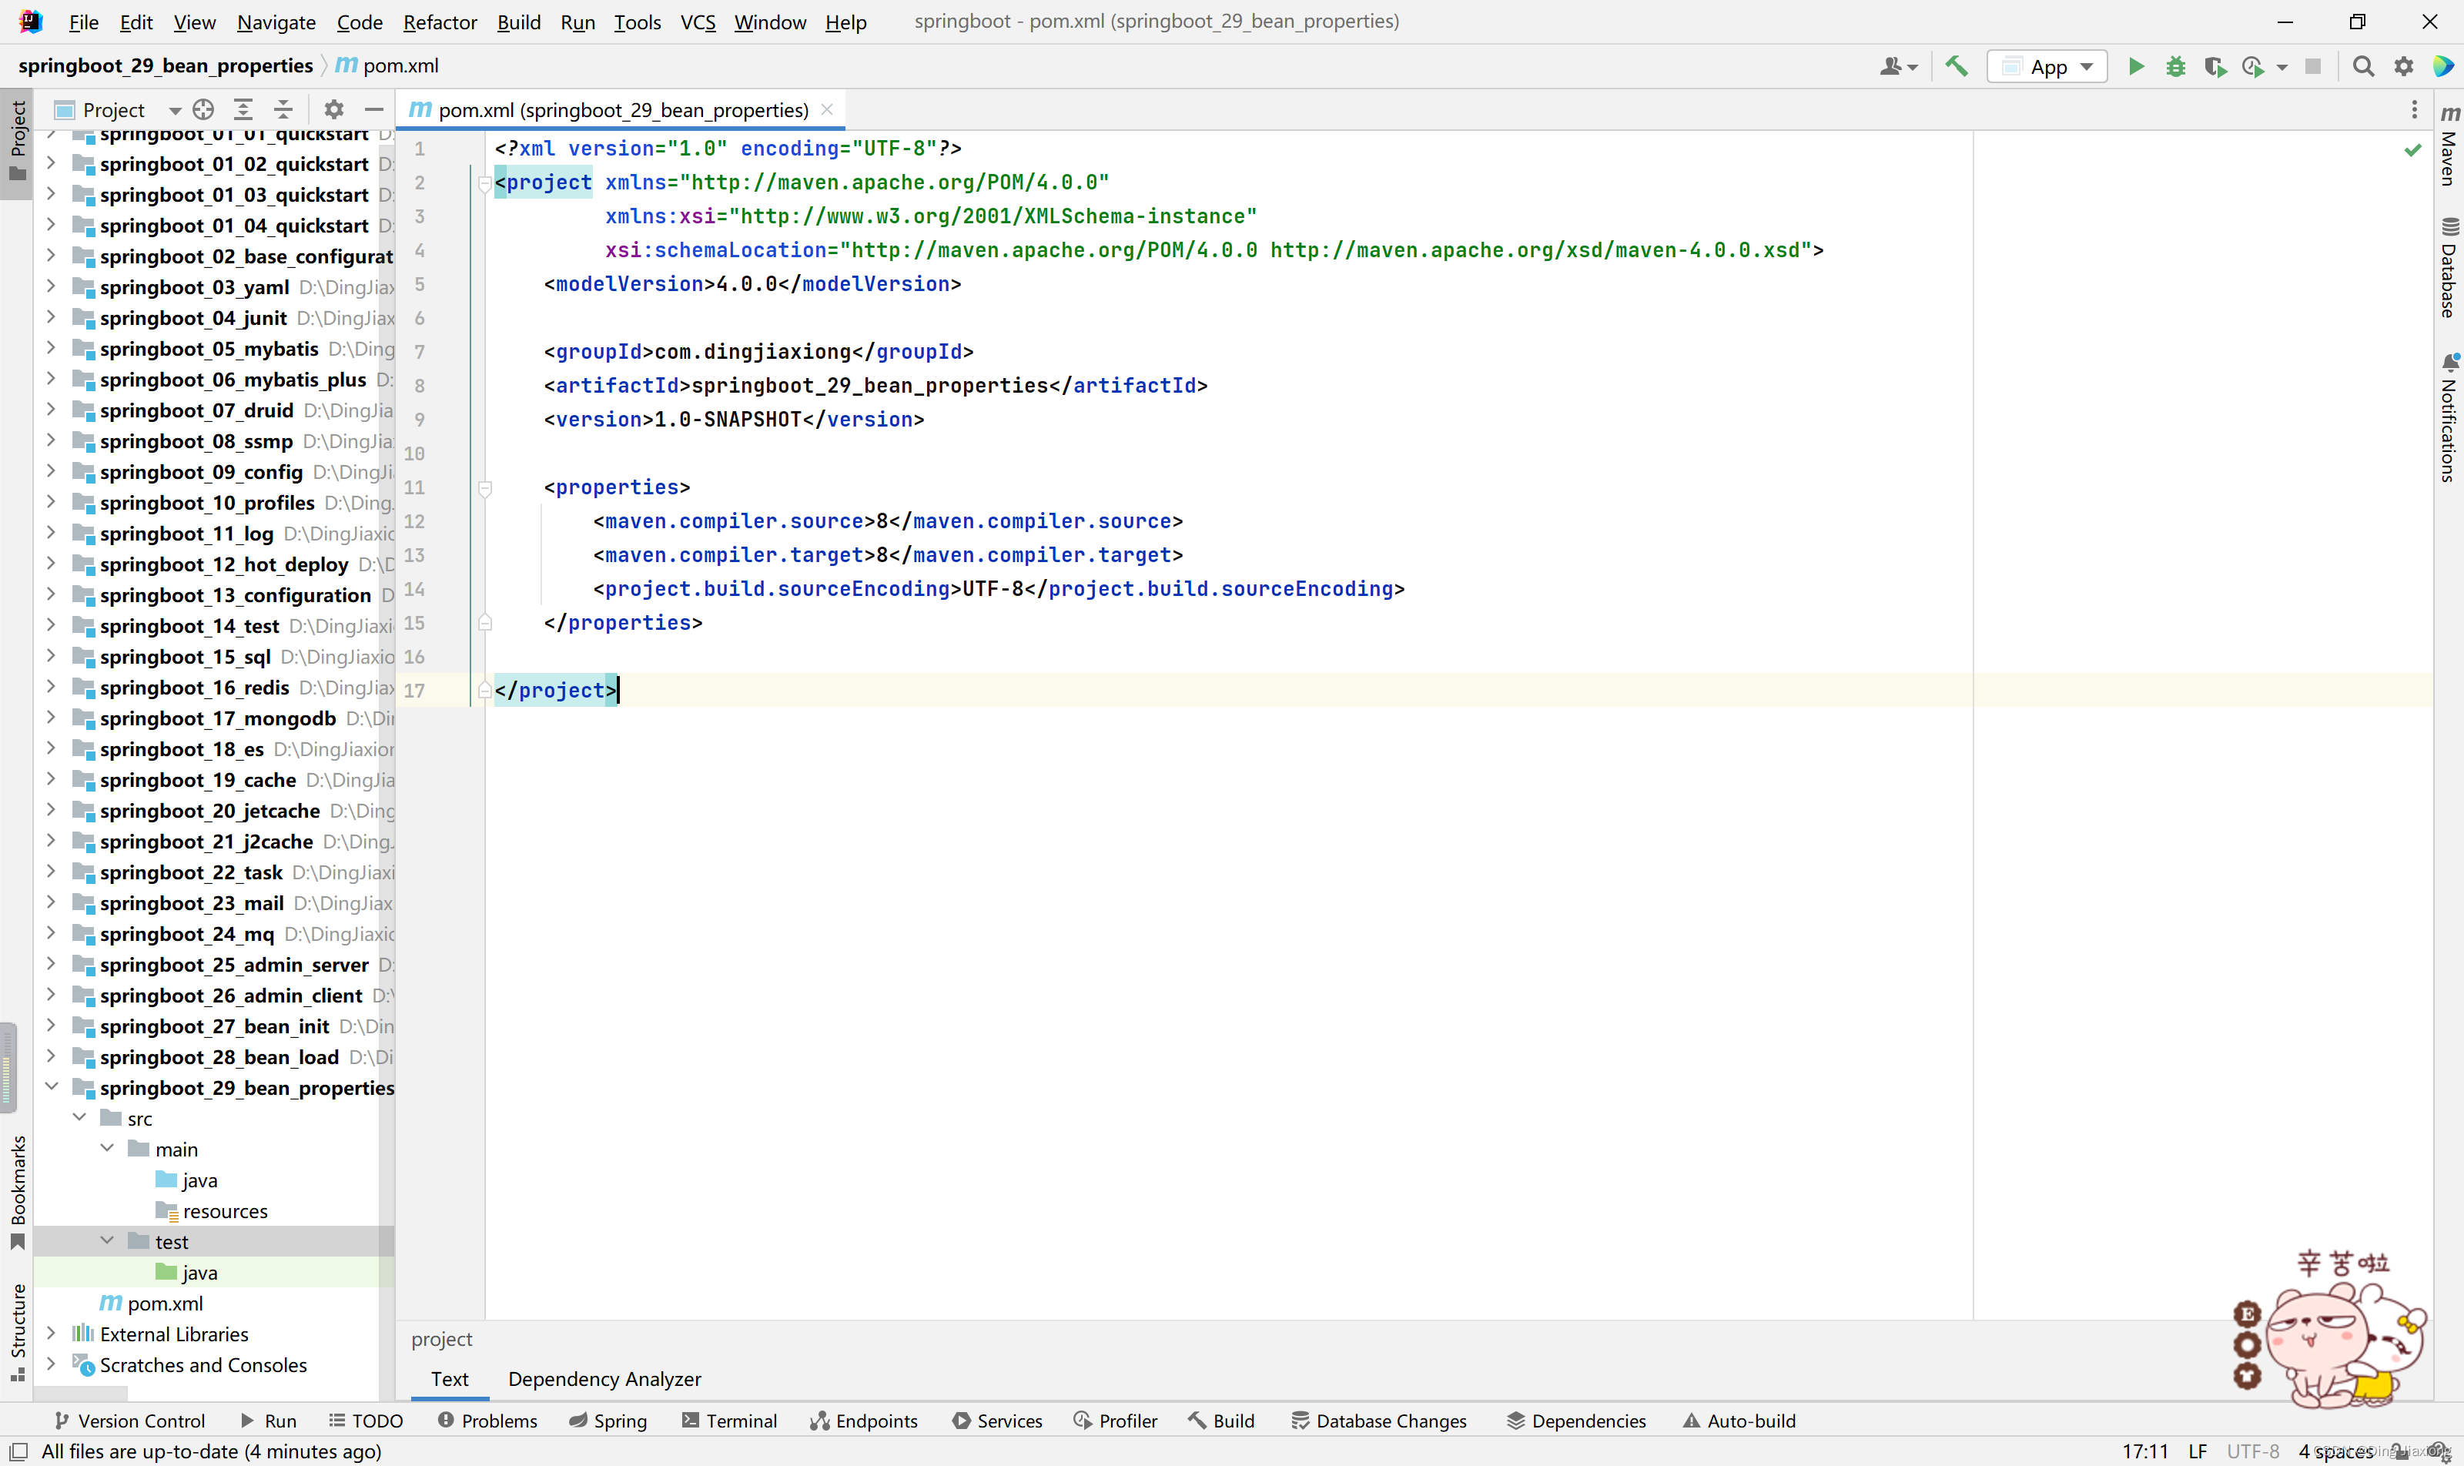Open Search Everywhere magnifier icon

tap(2362, 66)
